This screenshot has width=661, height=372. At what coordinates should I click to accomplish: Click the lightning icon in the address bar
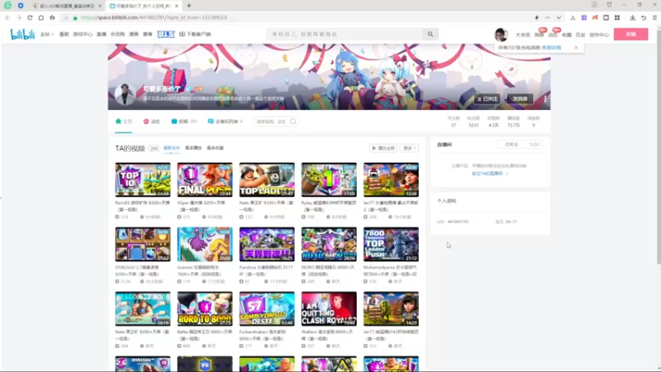coord(536,17)
